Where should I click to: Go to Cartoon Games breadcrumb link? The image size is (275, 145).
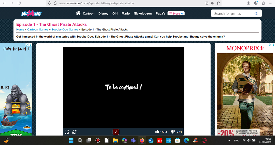(x=38, y=30)
